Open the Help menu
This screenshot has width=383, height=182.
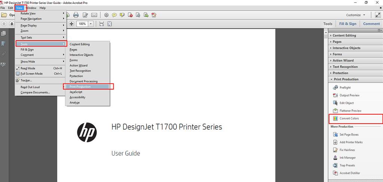pos(43,8)
